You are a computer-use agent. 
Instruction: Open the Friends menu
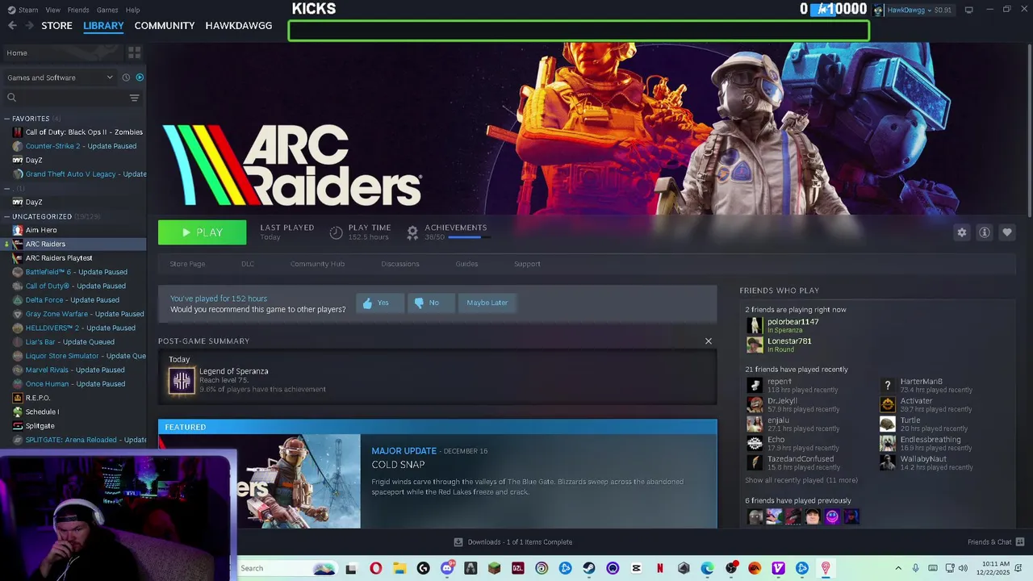coord(78,10)
